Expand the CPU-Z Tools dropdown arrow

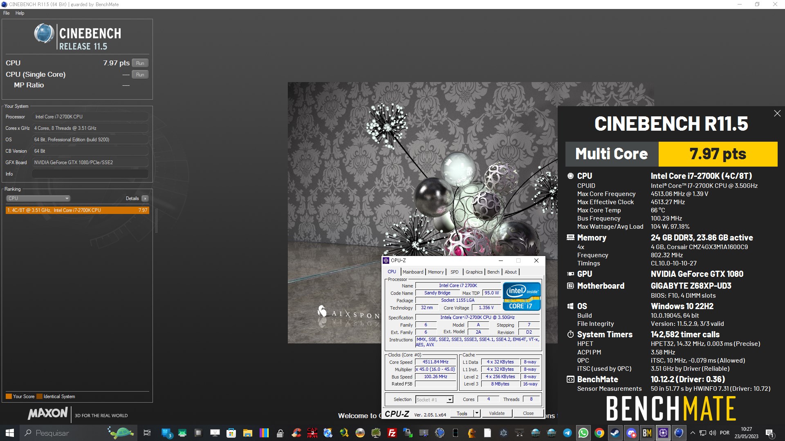477,413
